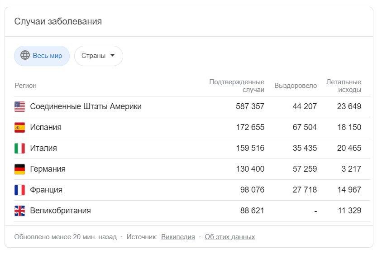Click the France flag icon
382x255 pixels.
coord(20,190)
